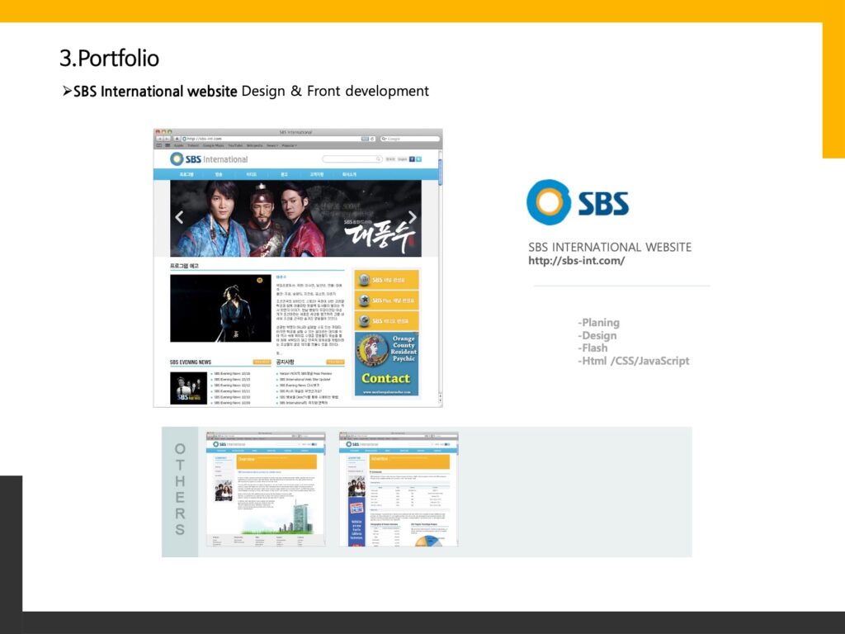Click the http://sbs-int.com/ link text
Image resolution: width=845 pixels, height=634 pixels.
point(576,261)
